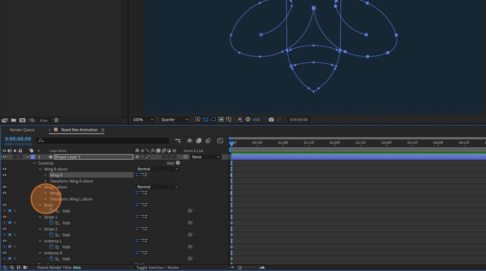Collapse the Contents group
486x271 pixels.
pos(34,163)
